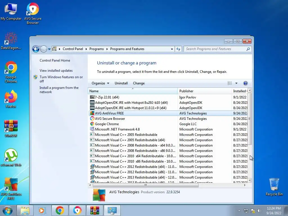The height and width of the screenshot is (216, 288).
Task: Click the horizontal scrollbar thumb
Action: click(145, 185)
